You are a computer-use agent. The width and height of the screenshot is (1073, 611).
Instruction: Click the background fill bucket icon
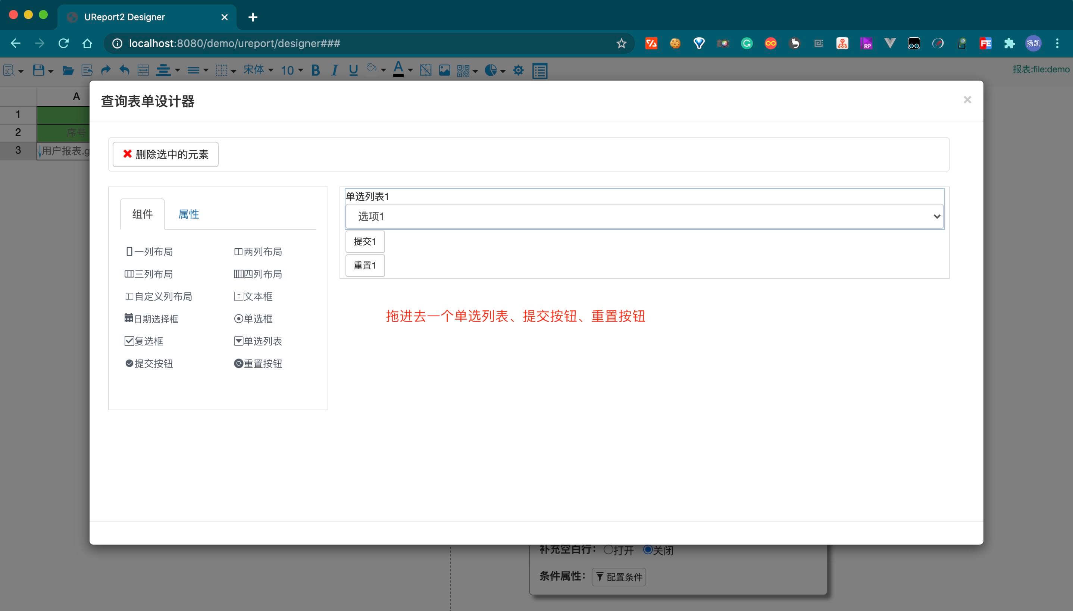tap(371, 68)
